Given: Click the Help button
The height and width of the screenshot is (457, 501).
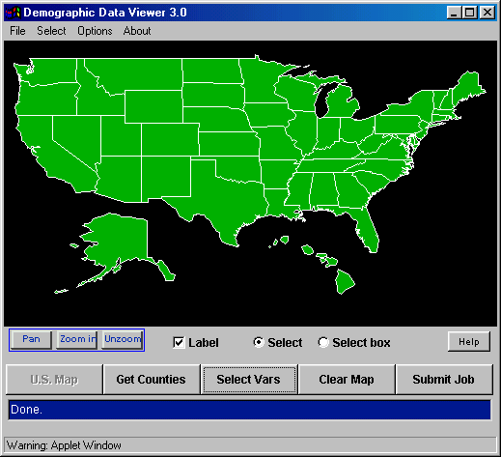Looking at the screenshot, I should 469,342.
